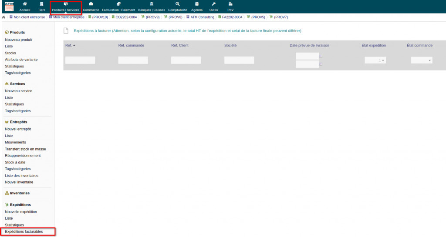Open first 'Mon client entreprise' breadcrumb

coord(27,17)
